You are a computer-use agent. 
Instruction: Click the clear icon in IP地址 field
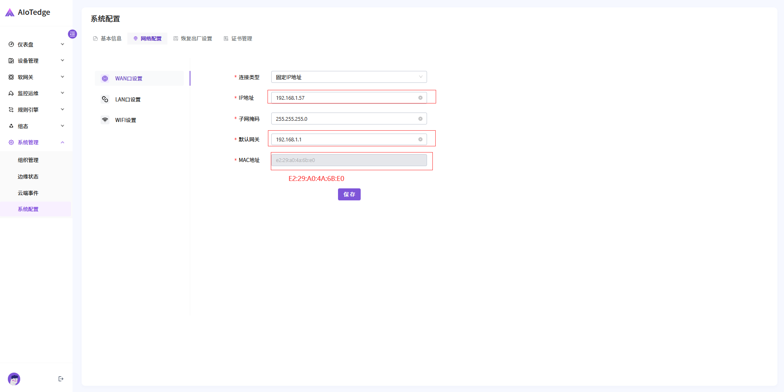click(x=420, y=98)
